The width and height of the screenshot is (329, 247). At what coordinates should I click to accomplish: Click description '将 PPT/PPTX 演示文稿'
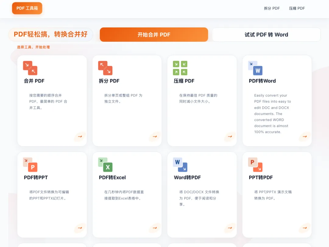pos(273,192)
